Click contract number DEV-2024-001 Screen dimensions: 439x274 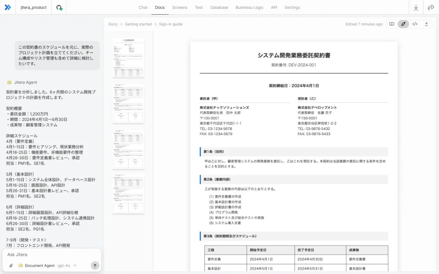pyautogui.click(x=294, y=65)
